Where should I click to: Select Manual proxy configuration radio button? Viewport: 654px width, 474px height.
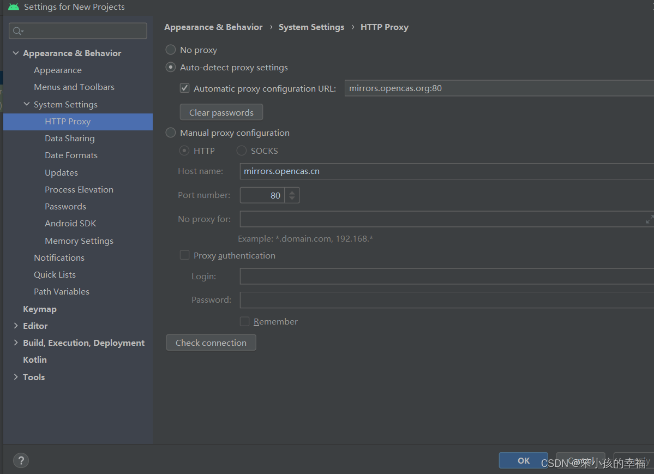[x=171, y=133]
